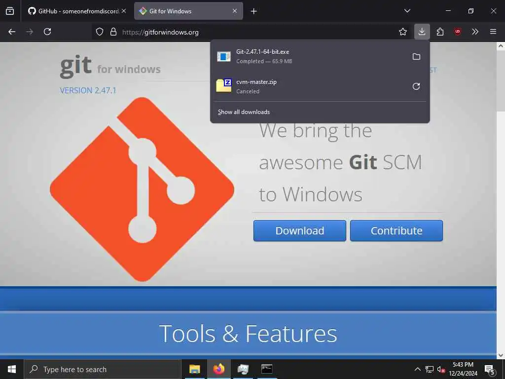Open the extensions puzzle icon
The width and height of the screenshot is (505, 379).
[440, 32]
